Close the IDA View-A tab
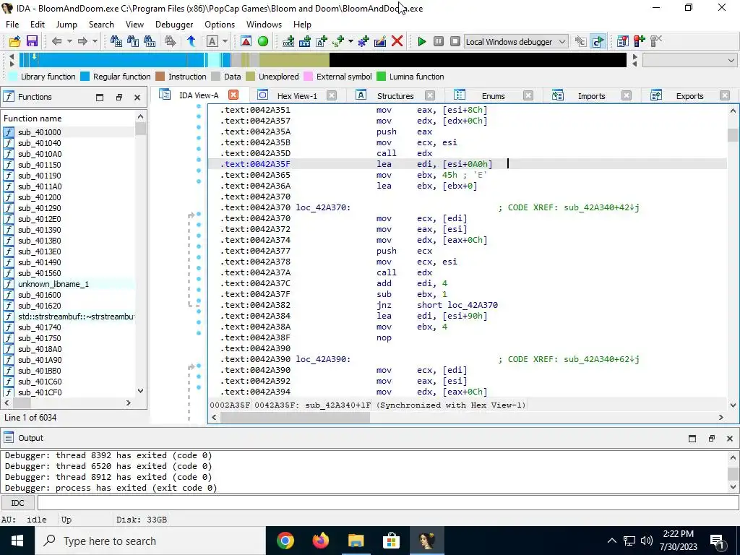 click(x=233, y=95)
